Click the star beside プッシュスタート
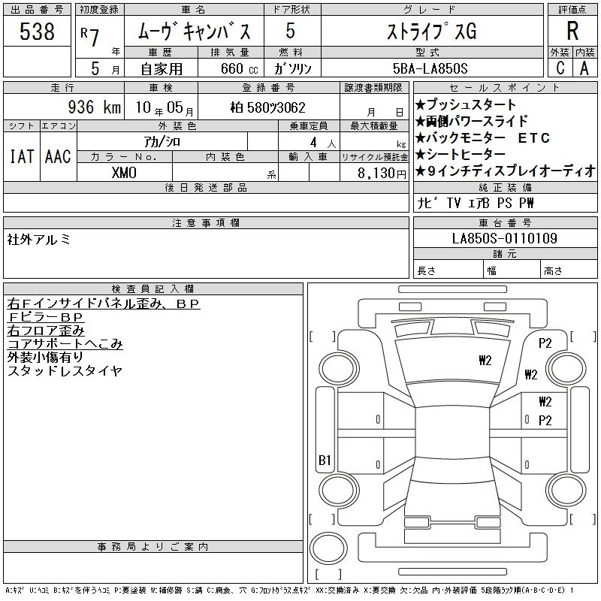 point(420,105)
